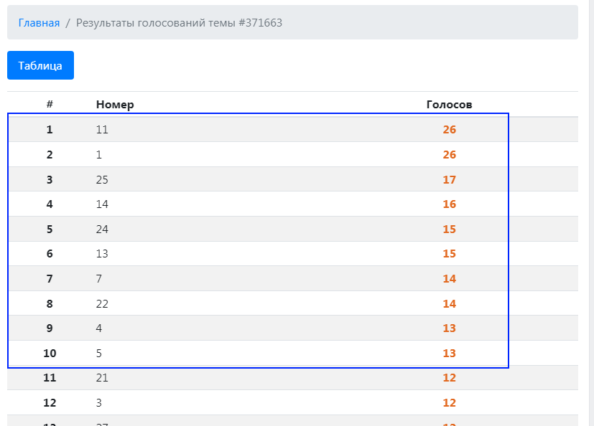
Task: Click vote count 17 in row 3
Action: click(450, 180)
